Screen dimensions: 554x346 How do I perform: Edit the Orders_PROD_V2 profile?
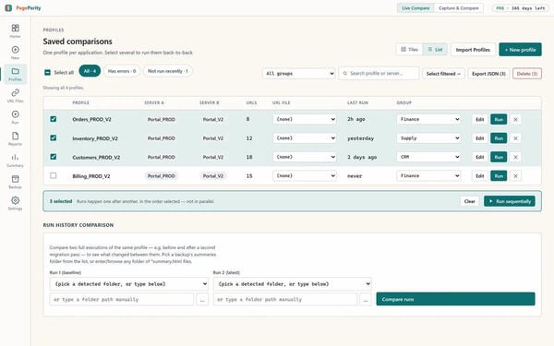(479, 119)
